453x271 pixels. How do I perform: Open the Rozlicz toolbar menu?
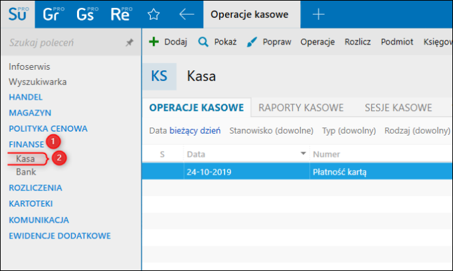coord(357,42)
